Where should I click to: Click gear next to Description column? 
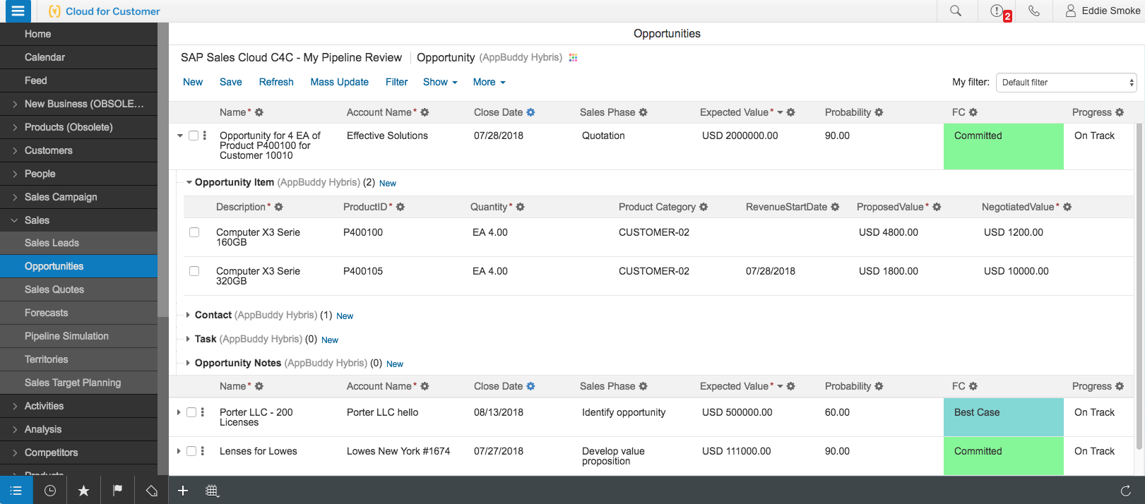278,207
